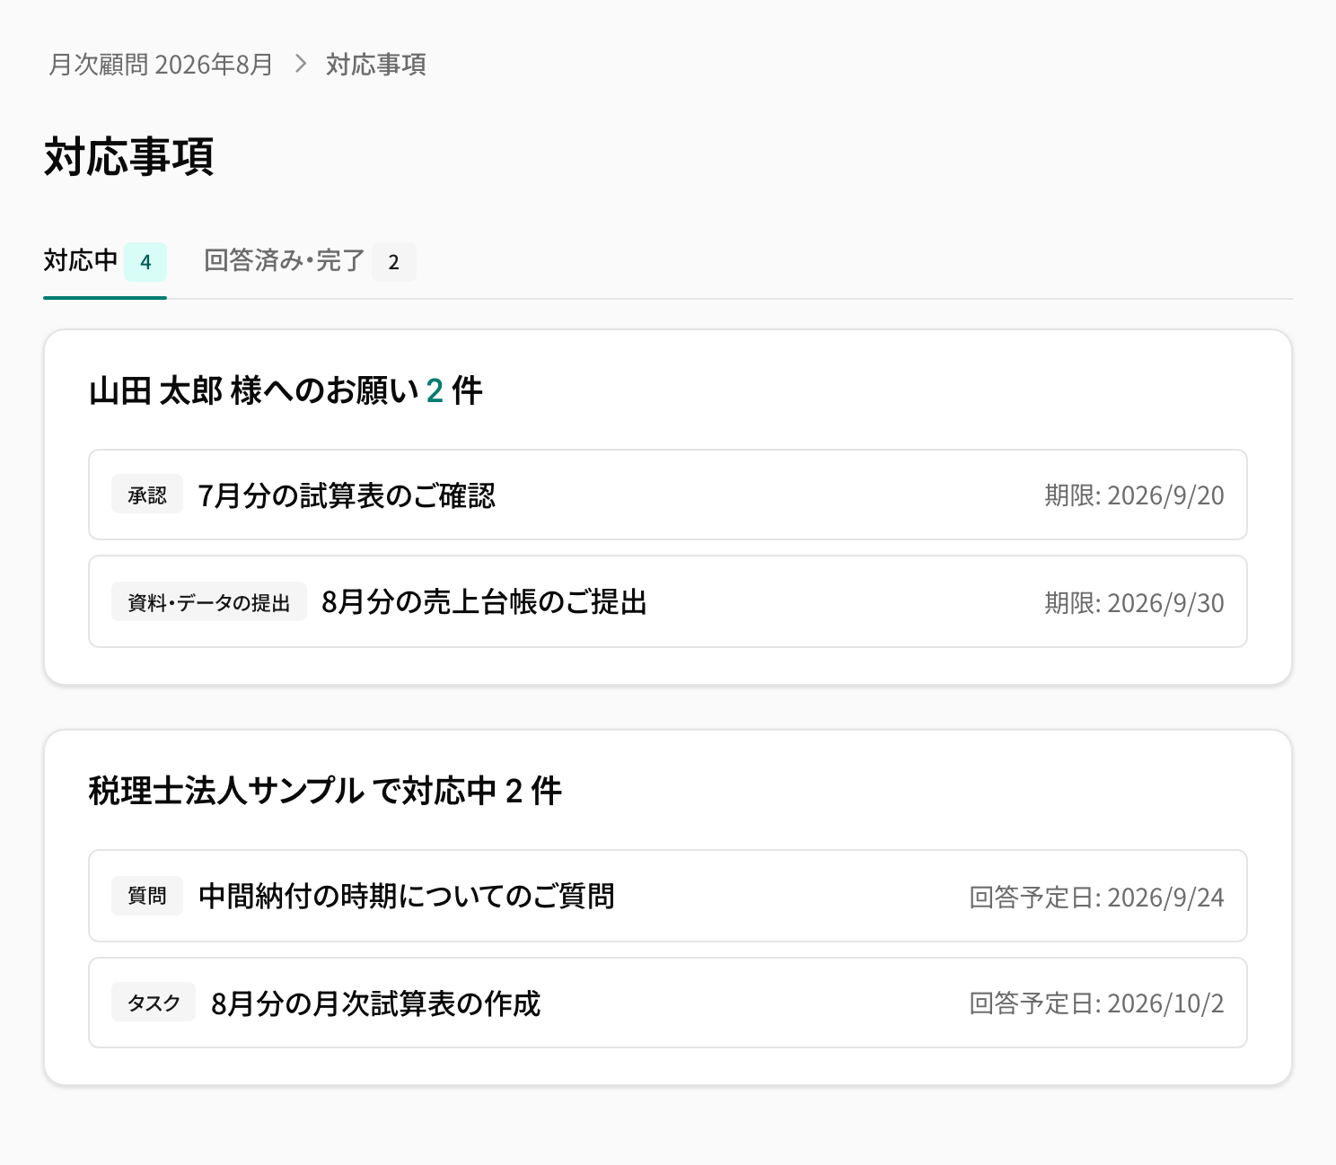This screenshot has height=1165, width=1336.
Task: Click the 資料・データの提出 tag label
Action: 209,602
